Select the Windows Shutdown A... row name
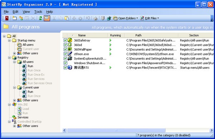 pyautogui.click(x=90, y=63)
